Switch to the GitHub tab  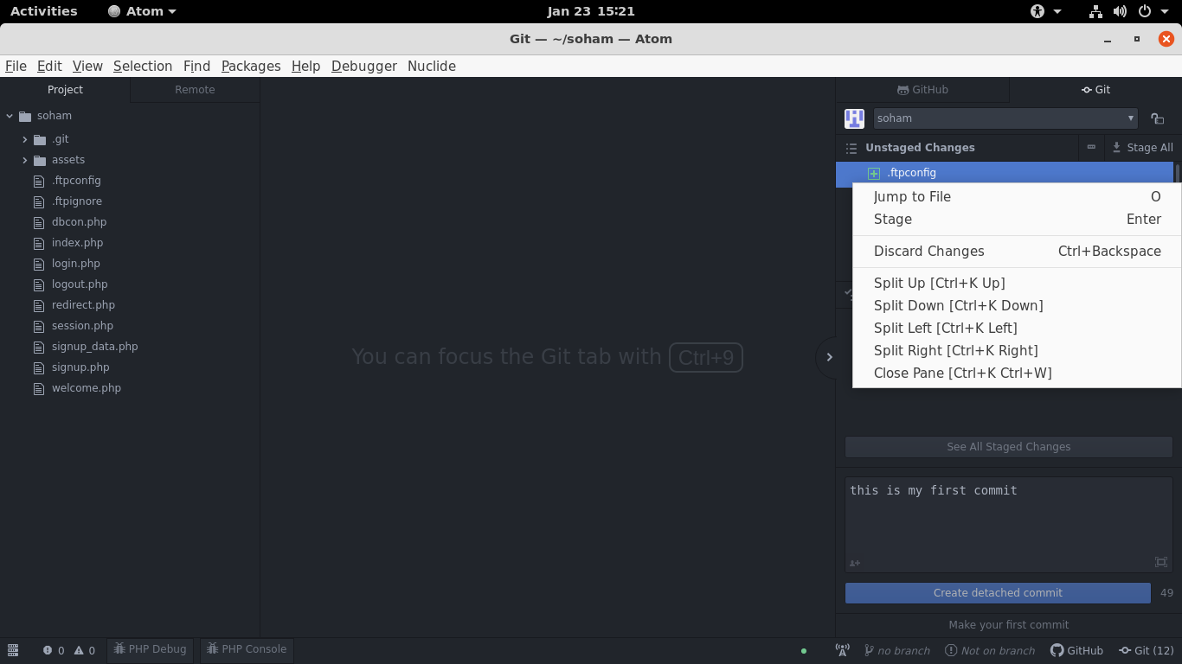click(922, 90)
